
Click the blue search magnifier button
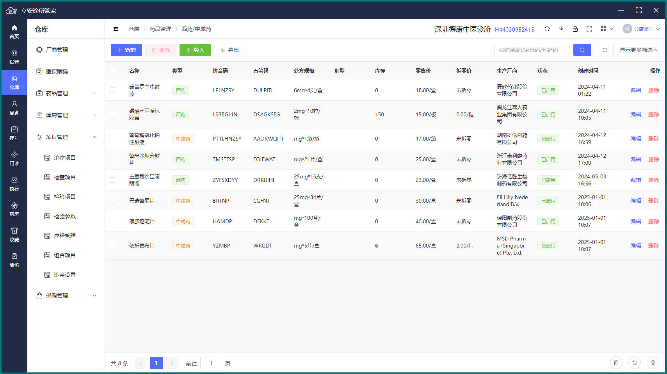[582, 50]
